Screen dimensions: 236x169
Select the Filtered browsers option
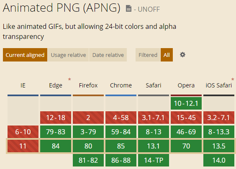[x=148, y=55]
